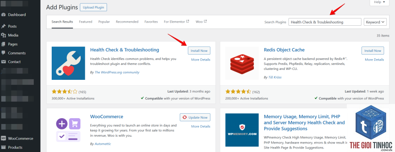This screenshot has width=395, height=152.
Task: Click 'Last Updated: 1 week ago' text
Action: [364, 92]
